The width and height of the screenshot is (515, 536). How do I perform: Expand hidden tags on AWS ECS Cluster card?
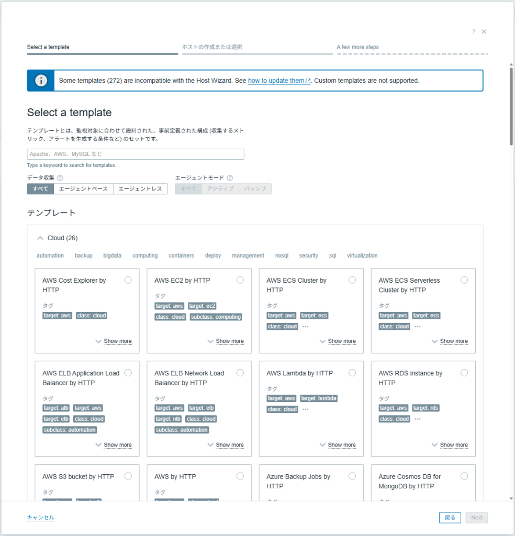pyautogui.click(x=306, y=327)
